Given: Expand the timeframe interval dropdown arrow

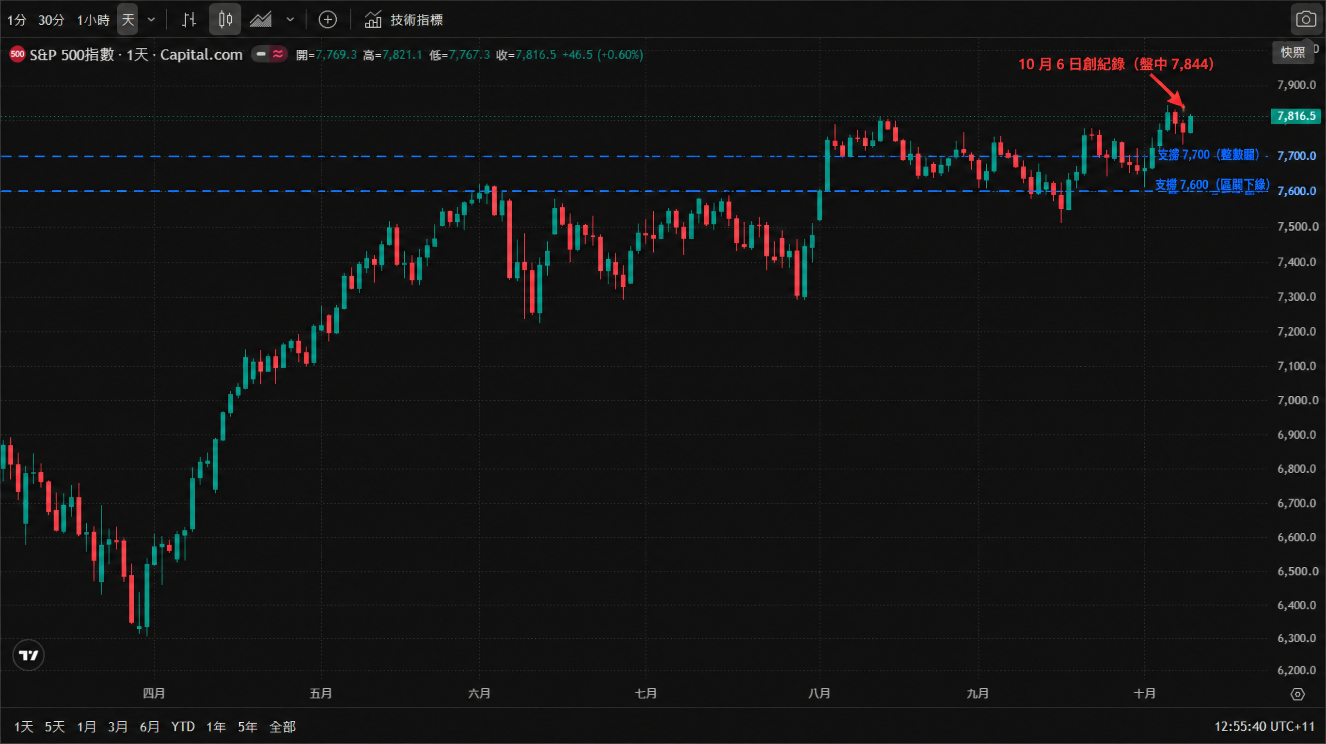Looking at the screenshot, I should (x=151, y=20).
